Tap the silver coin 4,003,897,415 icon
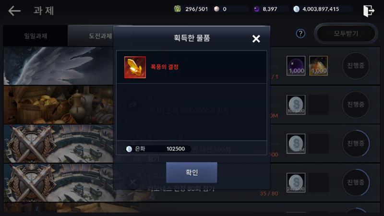The height and width of the screenshot is (216, 384). click(x=296, y=9)
